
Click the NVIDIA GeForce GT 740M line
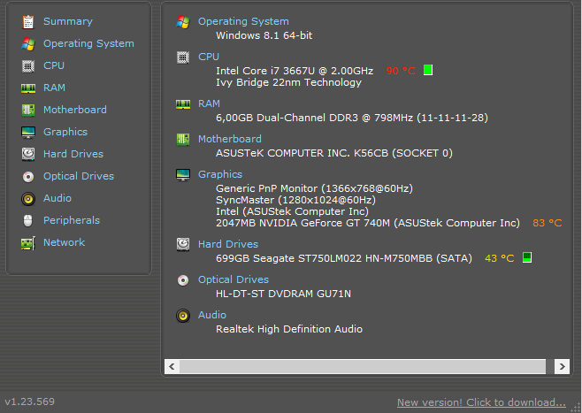(x=368, y=223)
